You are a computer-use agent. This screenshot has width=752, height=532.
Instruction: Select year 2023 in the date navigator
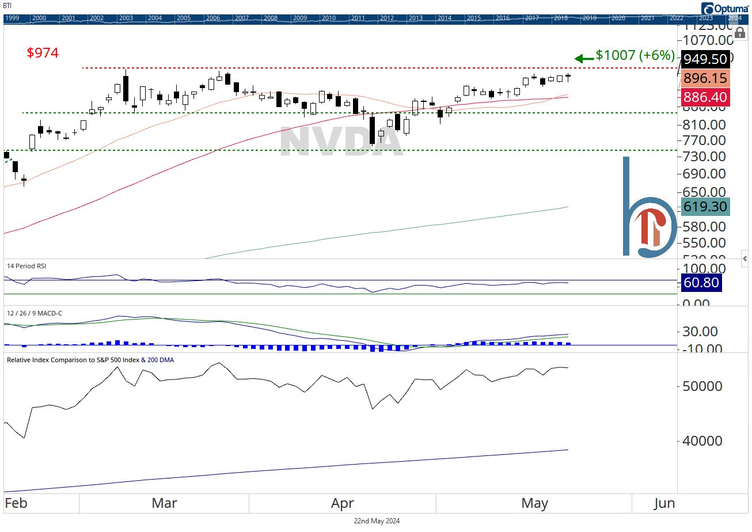click(x=705, y=18)
